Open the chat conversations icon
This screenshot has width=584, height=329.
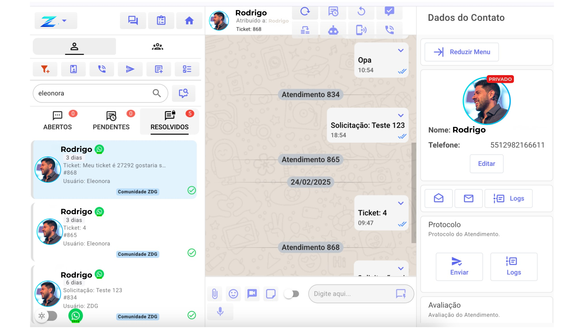[x=133, y=21]
